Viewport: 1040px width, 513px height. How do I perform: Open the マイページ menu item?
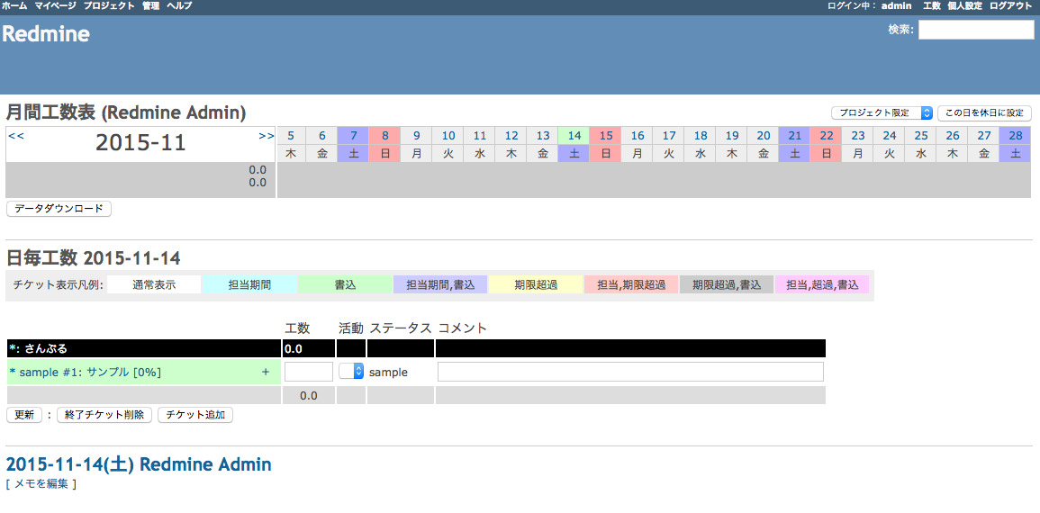click(55, 5)
